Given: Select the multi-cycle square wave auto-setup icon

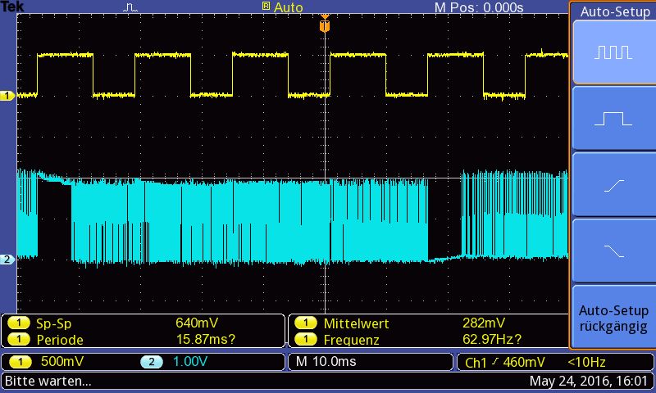Looking at the screenshot, I should (x=613, y=52).
